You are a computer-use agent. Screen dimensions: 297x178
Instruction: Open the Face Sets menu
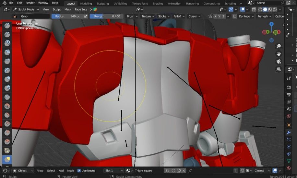pyautogui.click(x=81, y=9)
